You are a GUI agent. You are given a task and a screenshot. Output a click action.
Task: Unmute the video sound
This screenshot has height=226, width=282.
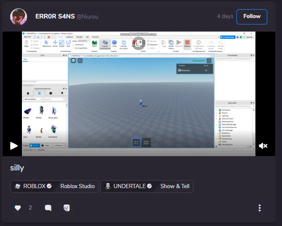tap(263, 146)
